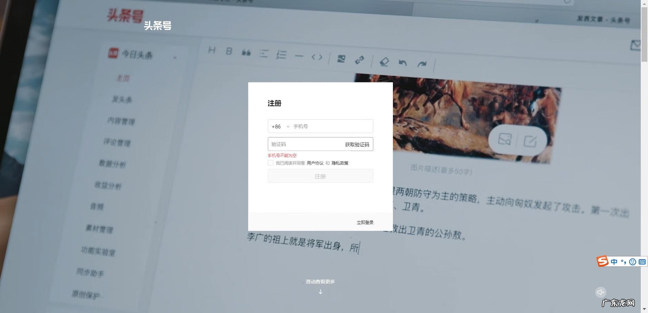Screen dimensions: 648x313
Task: Toggle the Sogou IME emoji panel
Action: (x=633, y=262)
